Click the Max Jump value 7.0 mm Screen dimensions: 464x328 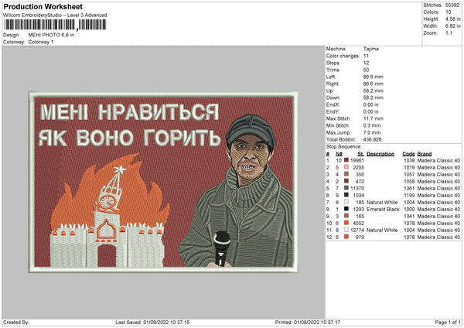tap(372, 132)
